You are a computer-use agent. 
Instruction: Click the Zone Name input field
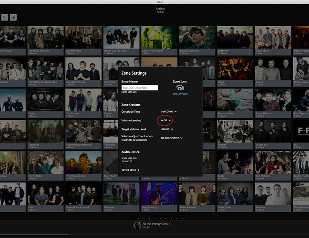coord(140,88)
